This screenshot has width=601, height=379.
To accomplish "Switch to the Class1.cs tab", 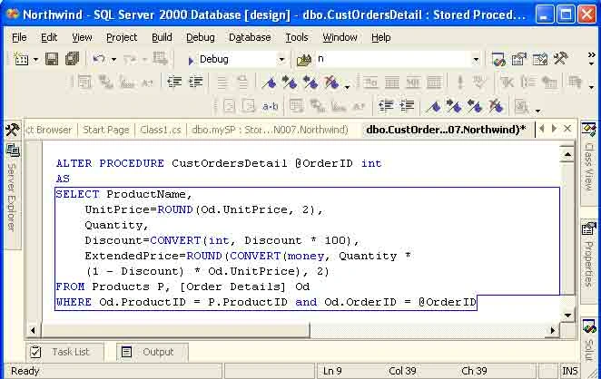I will coord(160,131).
